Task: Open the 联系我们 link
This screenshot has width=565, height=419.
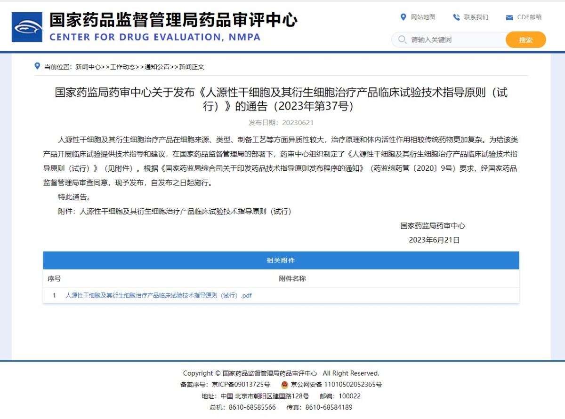Action: [x=476, y=17]
